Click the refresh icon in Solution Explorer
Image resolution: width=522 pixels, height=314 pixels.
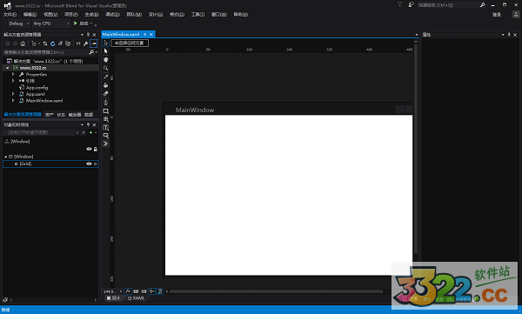tap(52, 43)
